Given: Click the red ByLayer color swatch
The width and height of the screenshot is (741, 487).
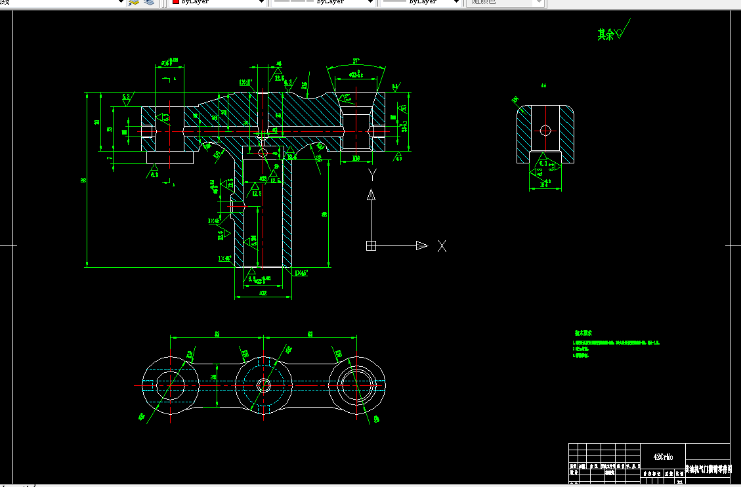Looking at the screenshot, I should (x=176, y=2).
